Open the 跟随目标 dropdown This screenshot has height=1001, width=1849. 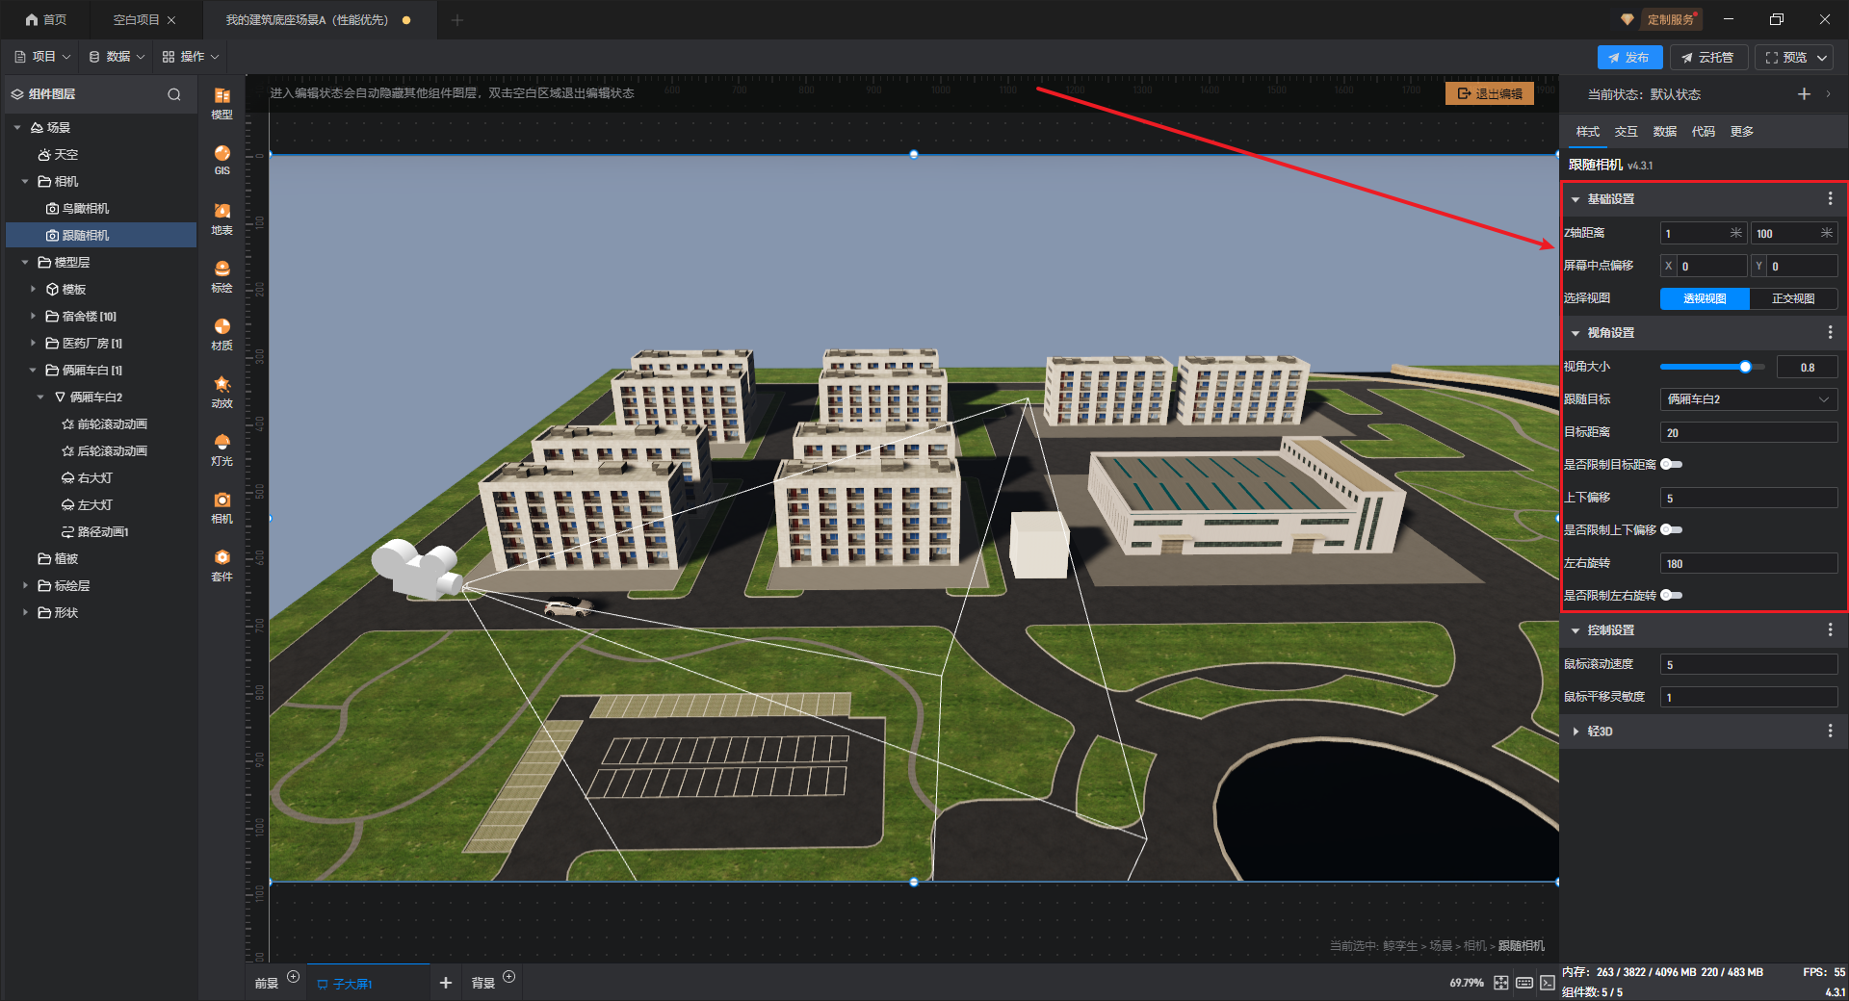point(1747,399)
